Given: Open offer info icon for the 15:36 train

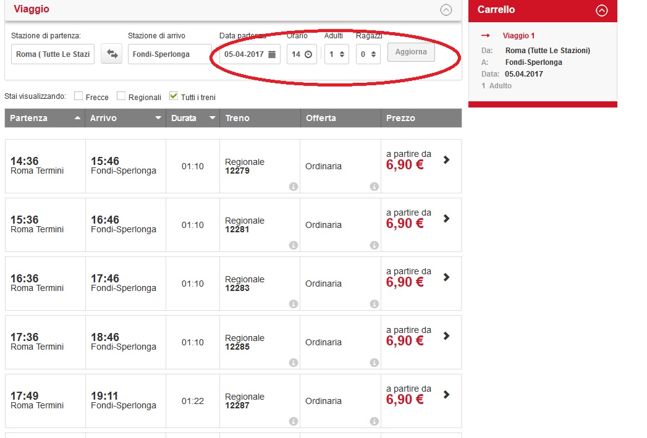Looking at the screenshot, I should (374, 245).
